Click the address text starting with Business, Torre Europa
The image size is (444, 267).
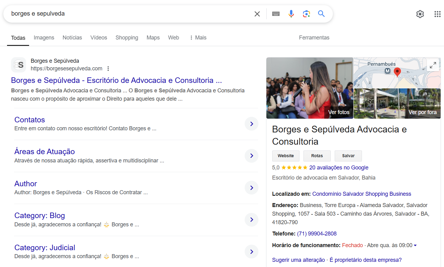point(351,214)
